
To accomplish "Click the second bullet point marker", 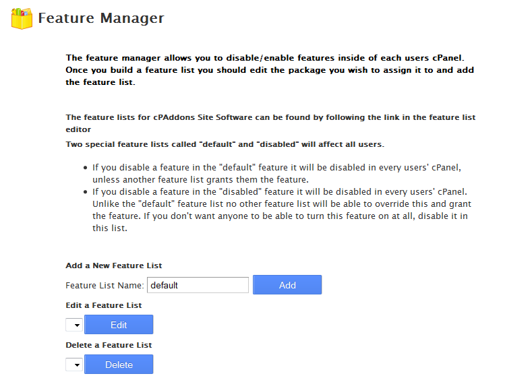I will point(85,192).
